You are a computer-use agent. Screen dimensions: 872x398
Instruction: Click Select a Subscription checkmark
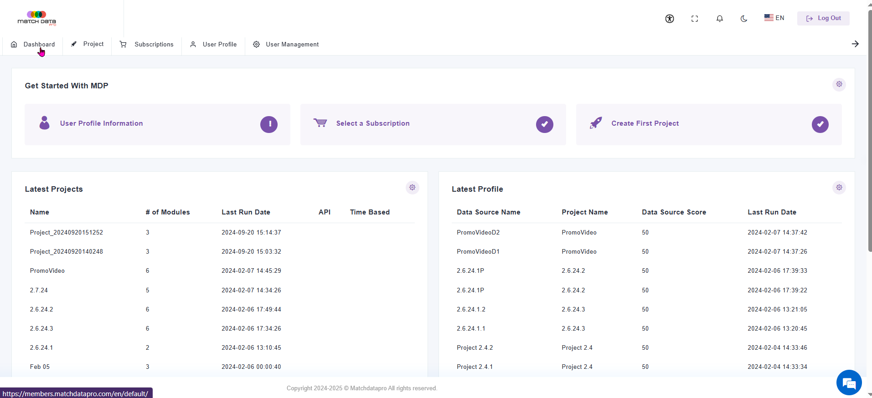(x=545, y=124)
